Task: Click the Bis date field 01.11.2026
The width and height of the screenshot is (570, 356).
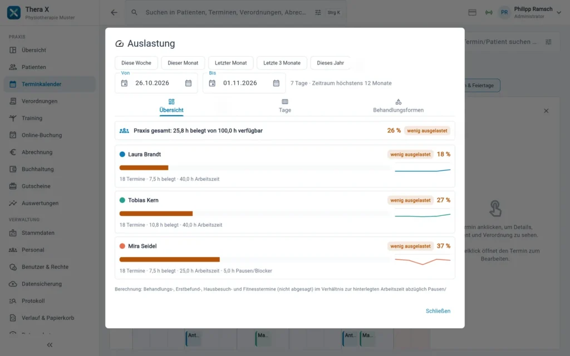Action: click(x=244, y=83)
